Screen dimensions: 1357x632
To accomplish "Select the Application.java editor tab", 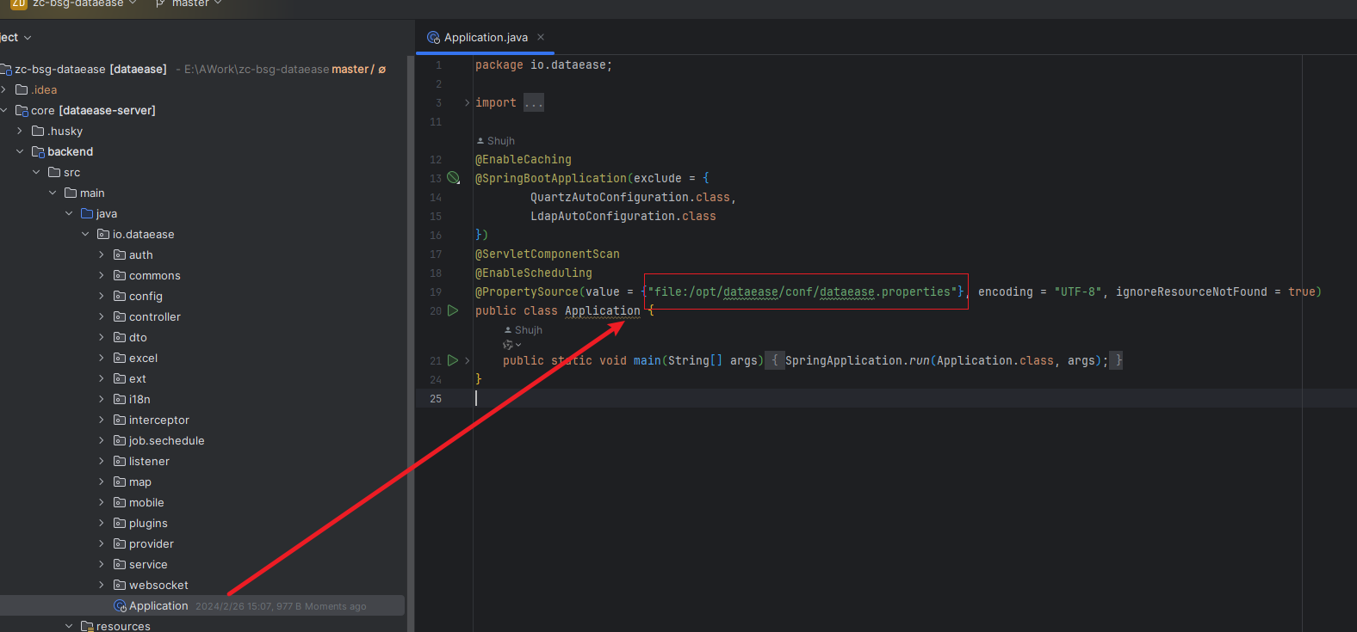I will 486,37.
